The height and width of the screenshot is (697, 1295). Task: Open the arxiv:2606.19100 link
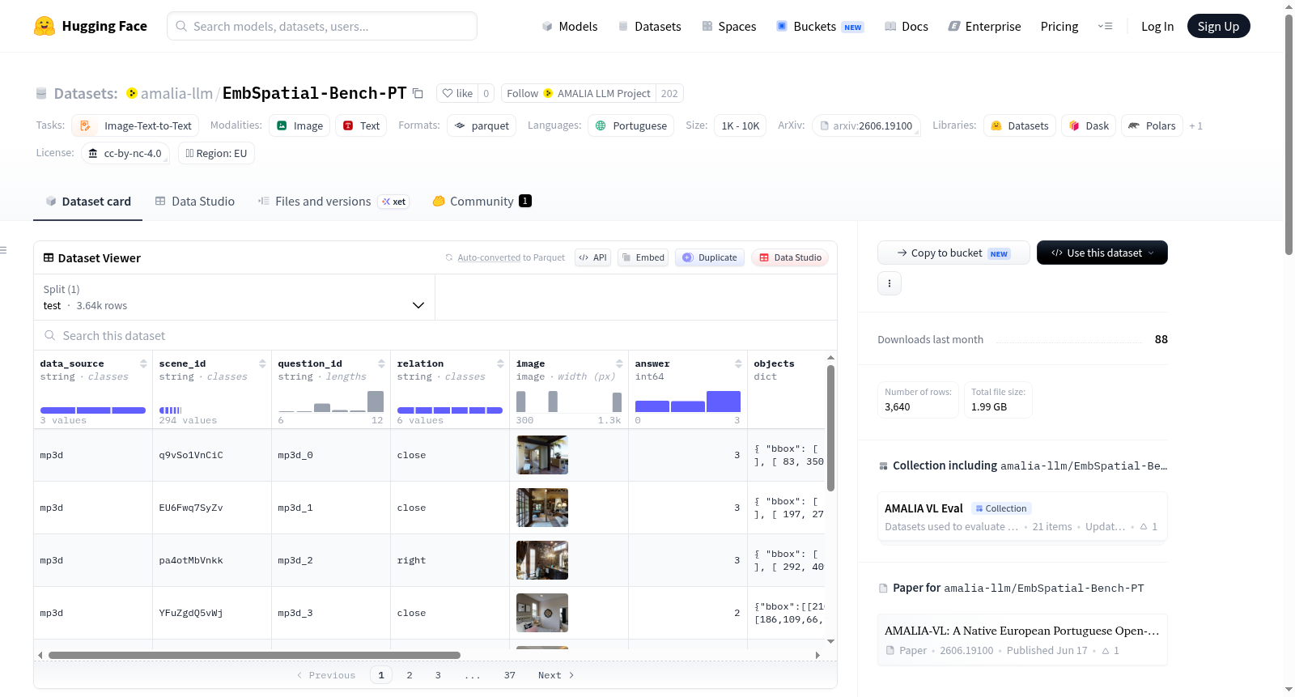click(866, 125)
